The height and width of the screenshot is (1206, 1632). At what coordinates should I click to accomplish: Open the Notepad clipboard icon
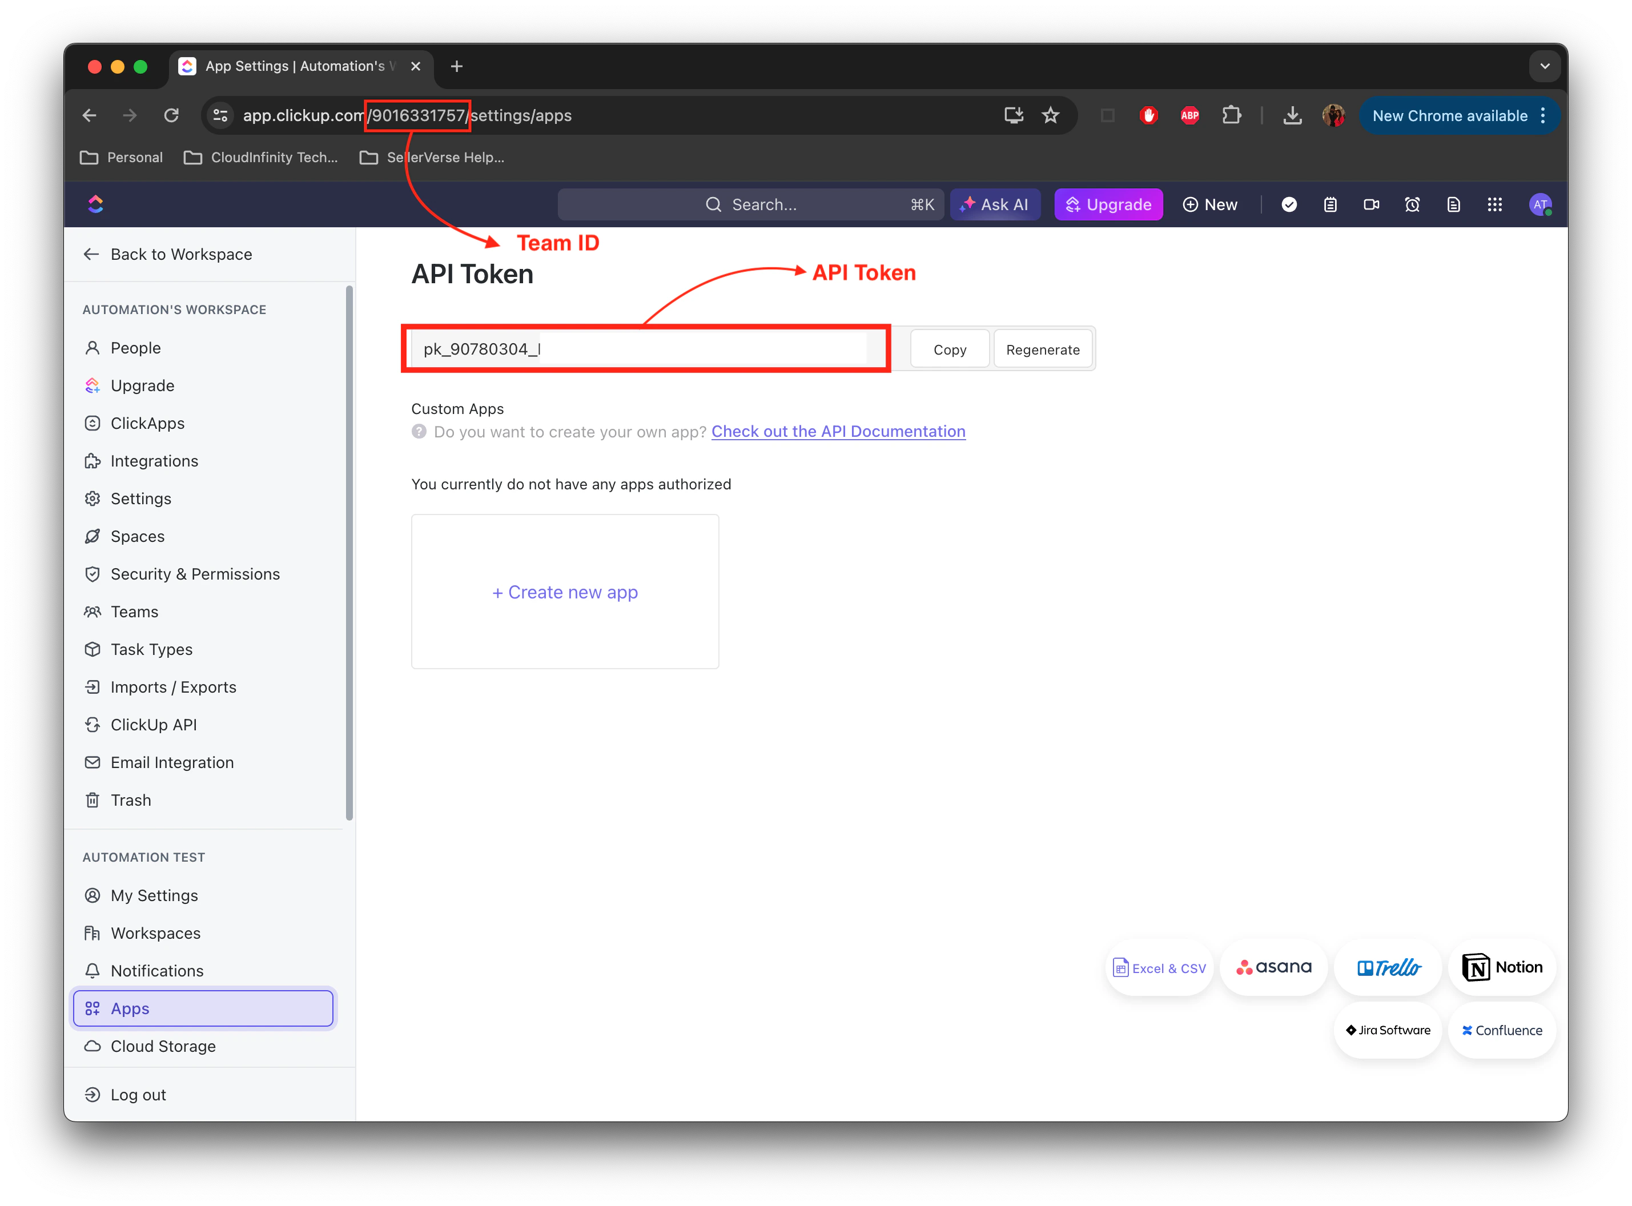coord(1330,204)
